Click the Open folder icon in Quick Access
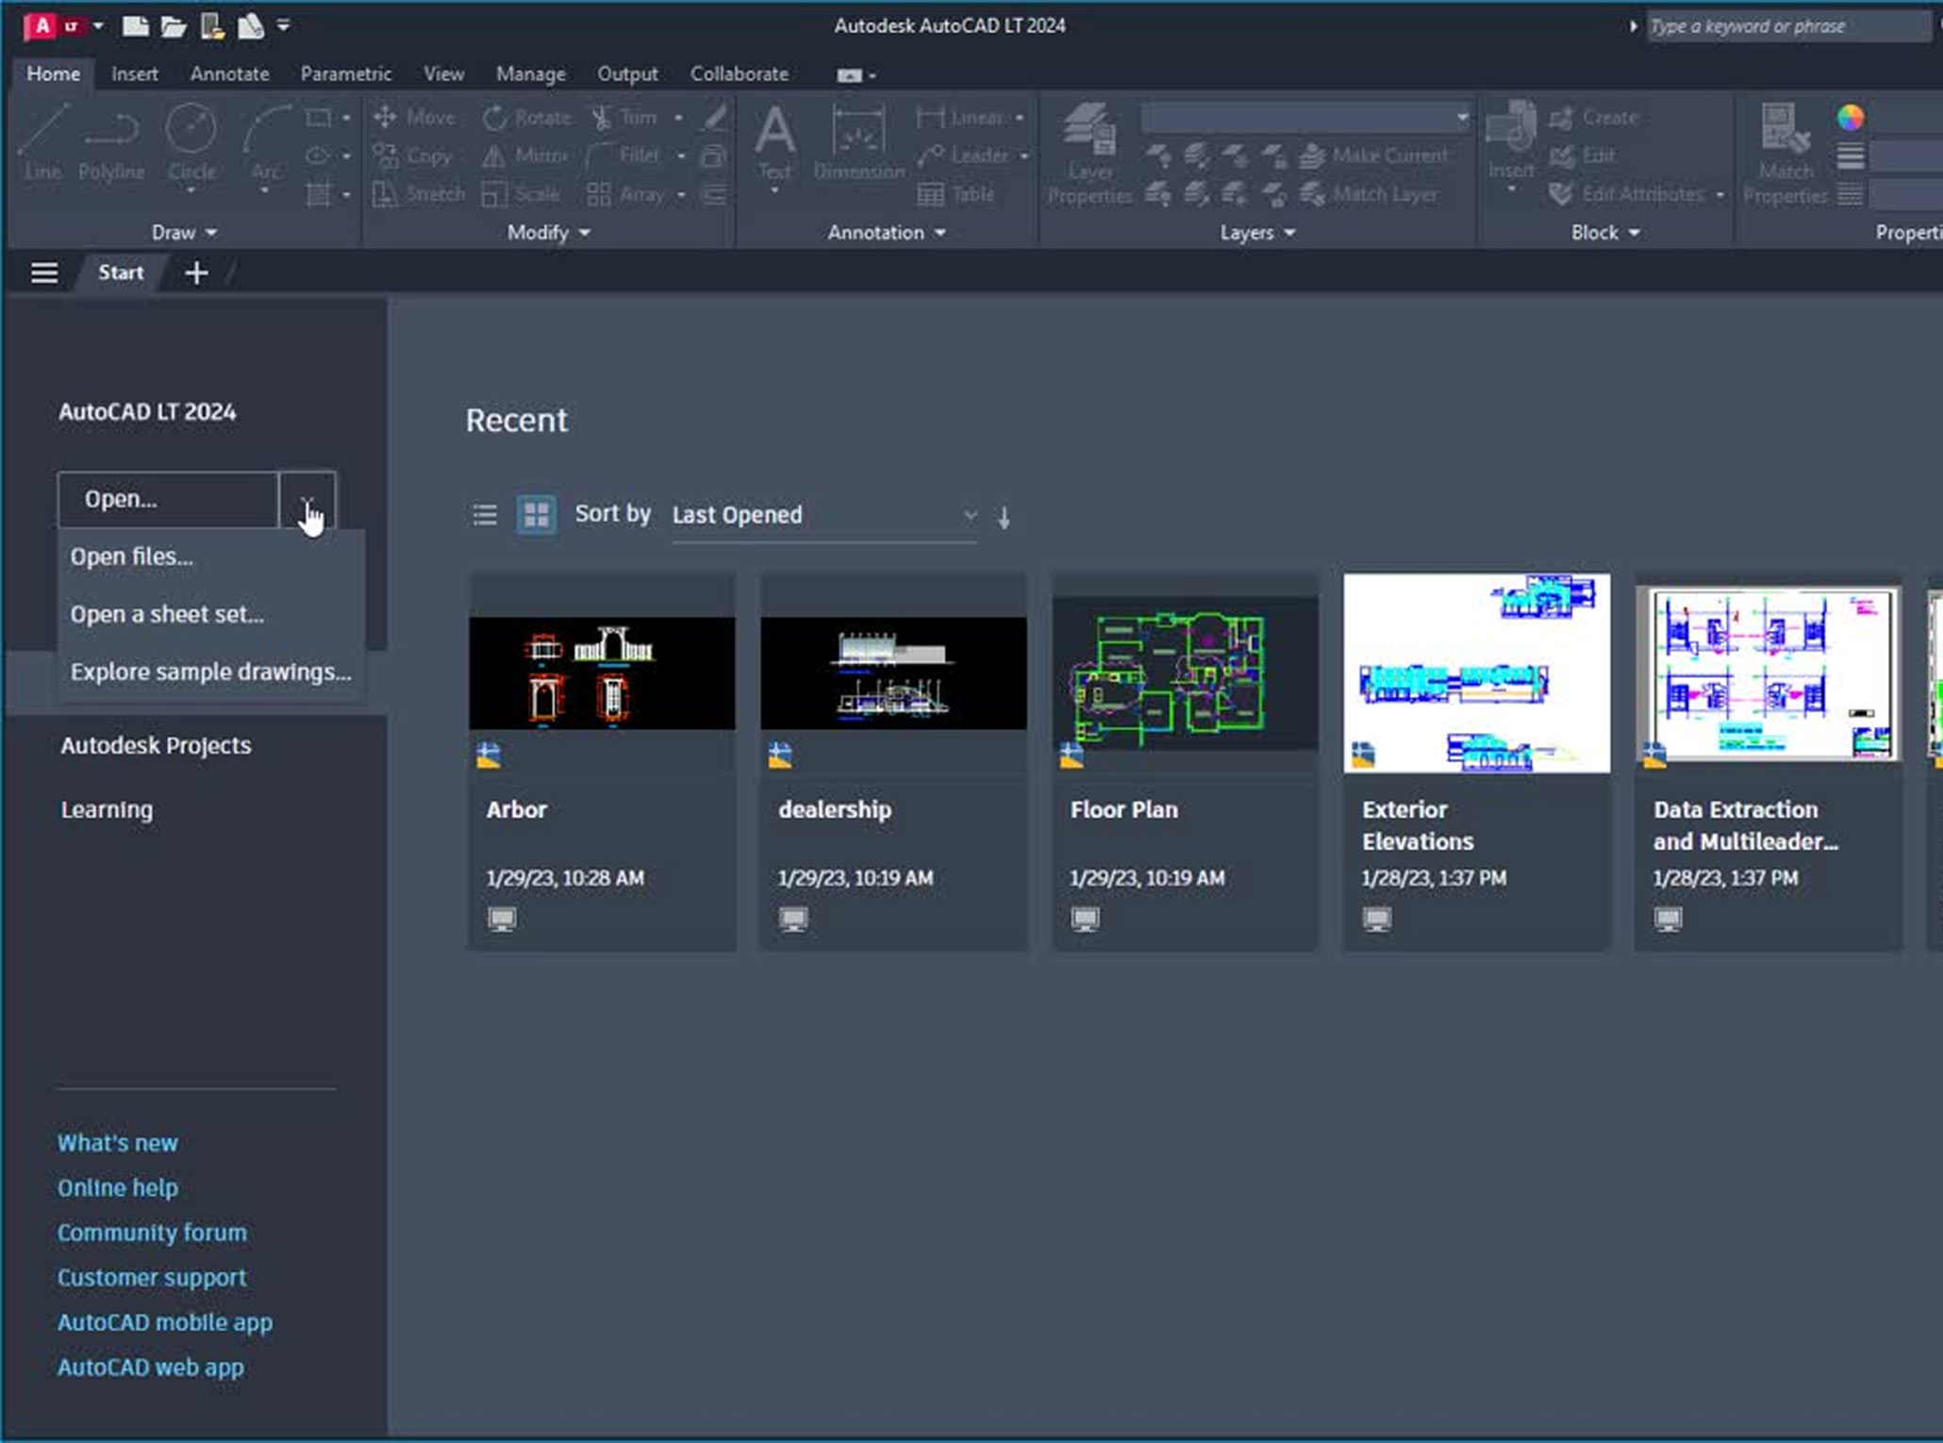The height and width of the screenshot is (1443, 1943). click(x=174, y=26)
